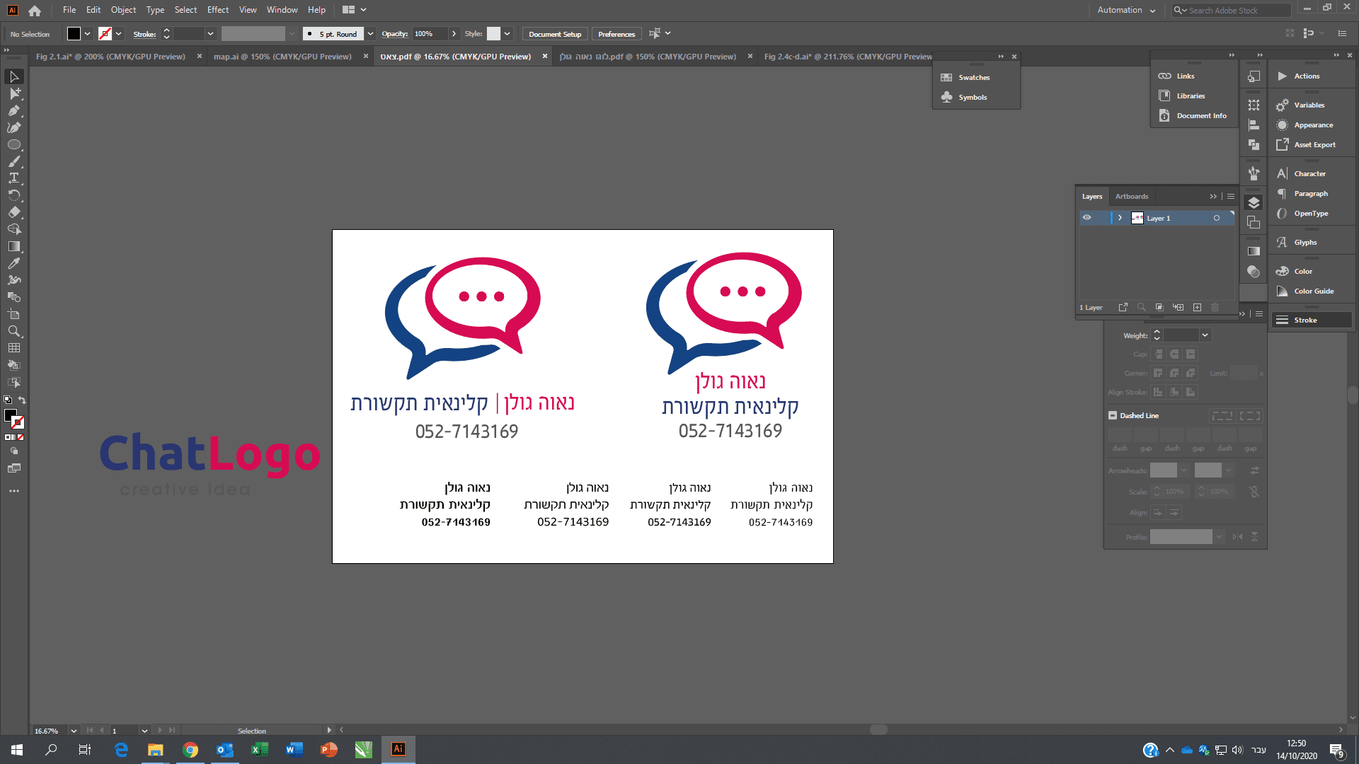Swap fill and stroke colors
Screen dimensions: 1359x764
pyautogui.click(x=22, y=400)
